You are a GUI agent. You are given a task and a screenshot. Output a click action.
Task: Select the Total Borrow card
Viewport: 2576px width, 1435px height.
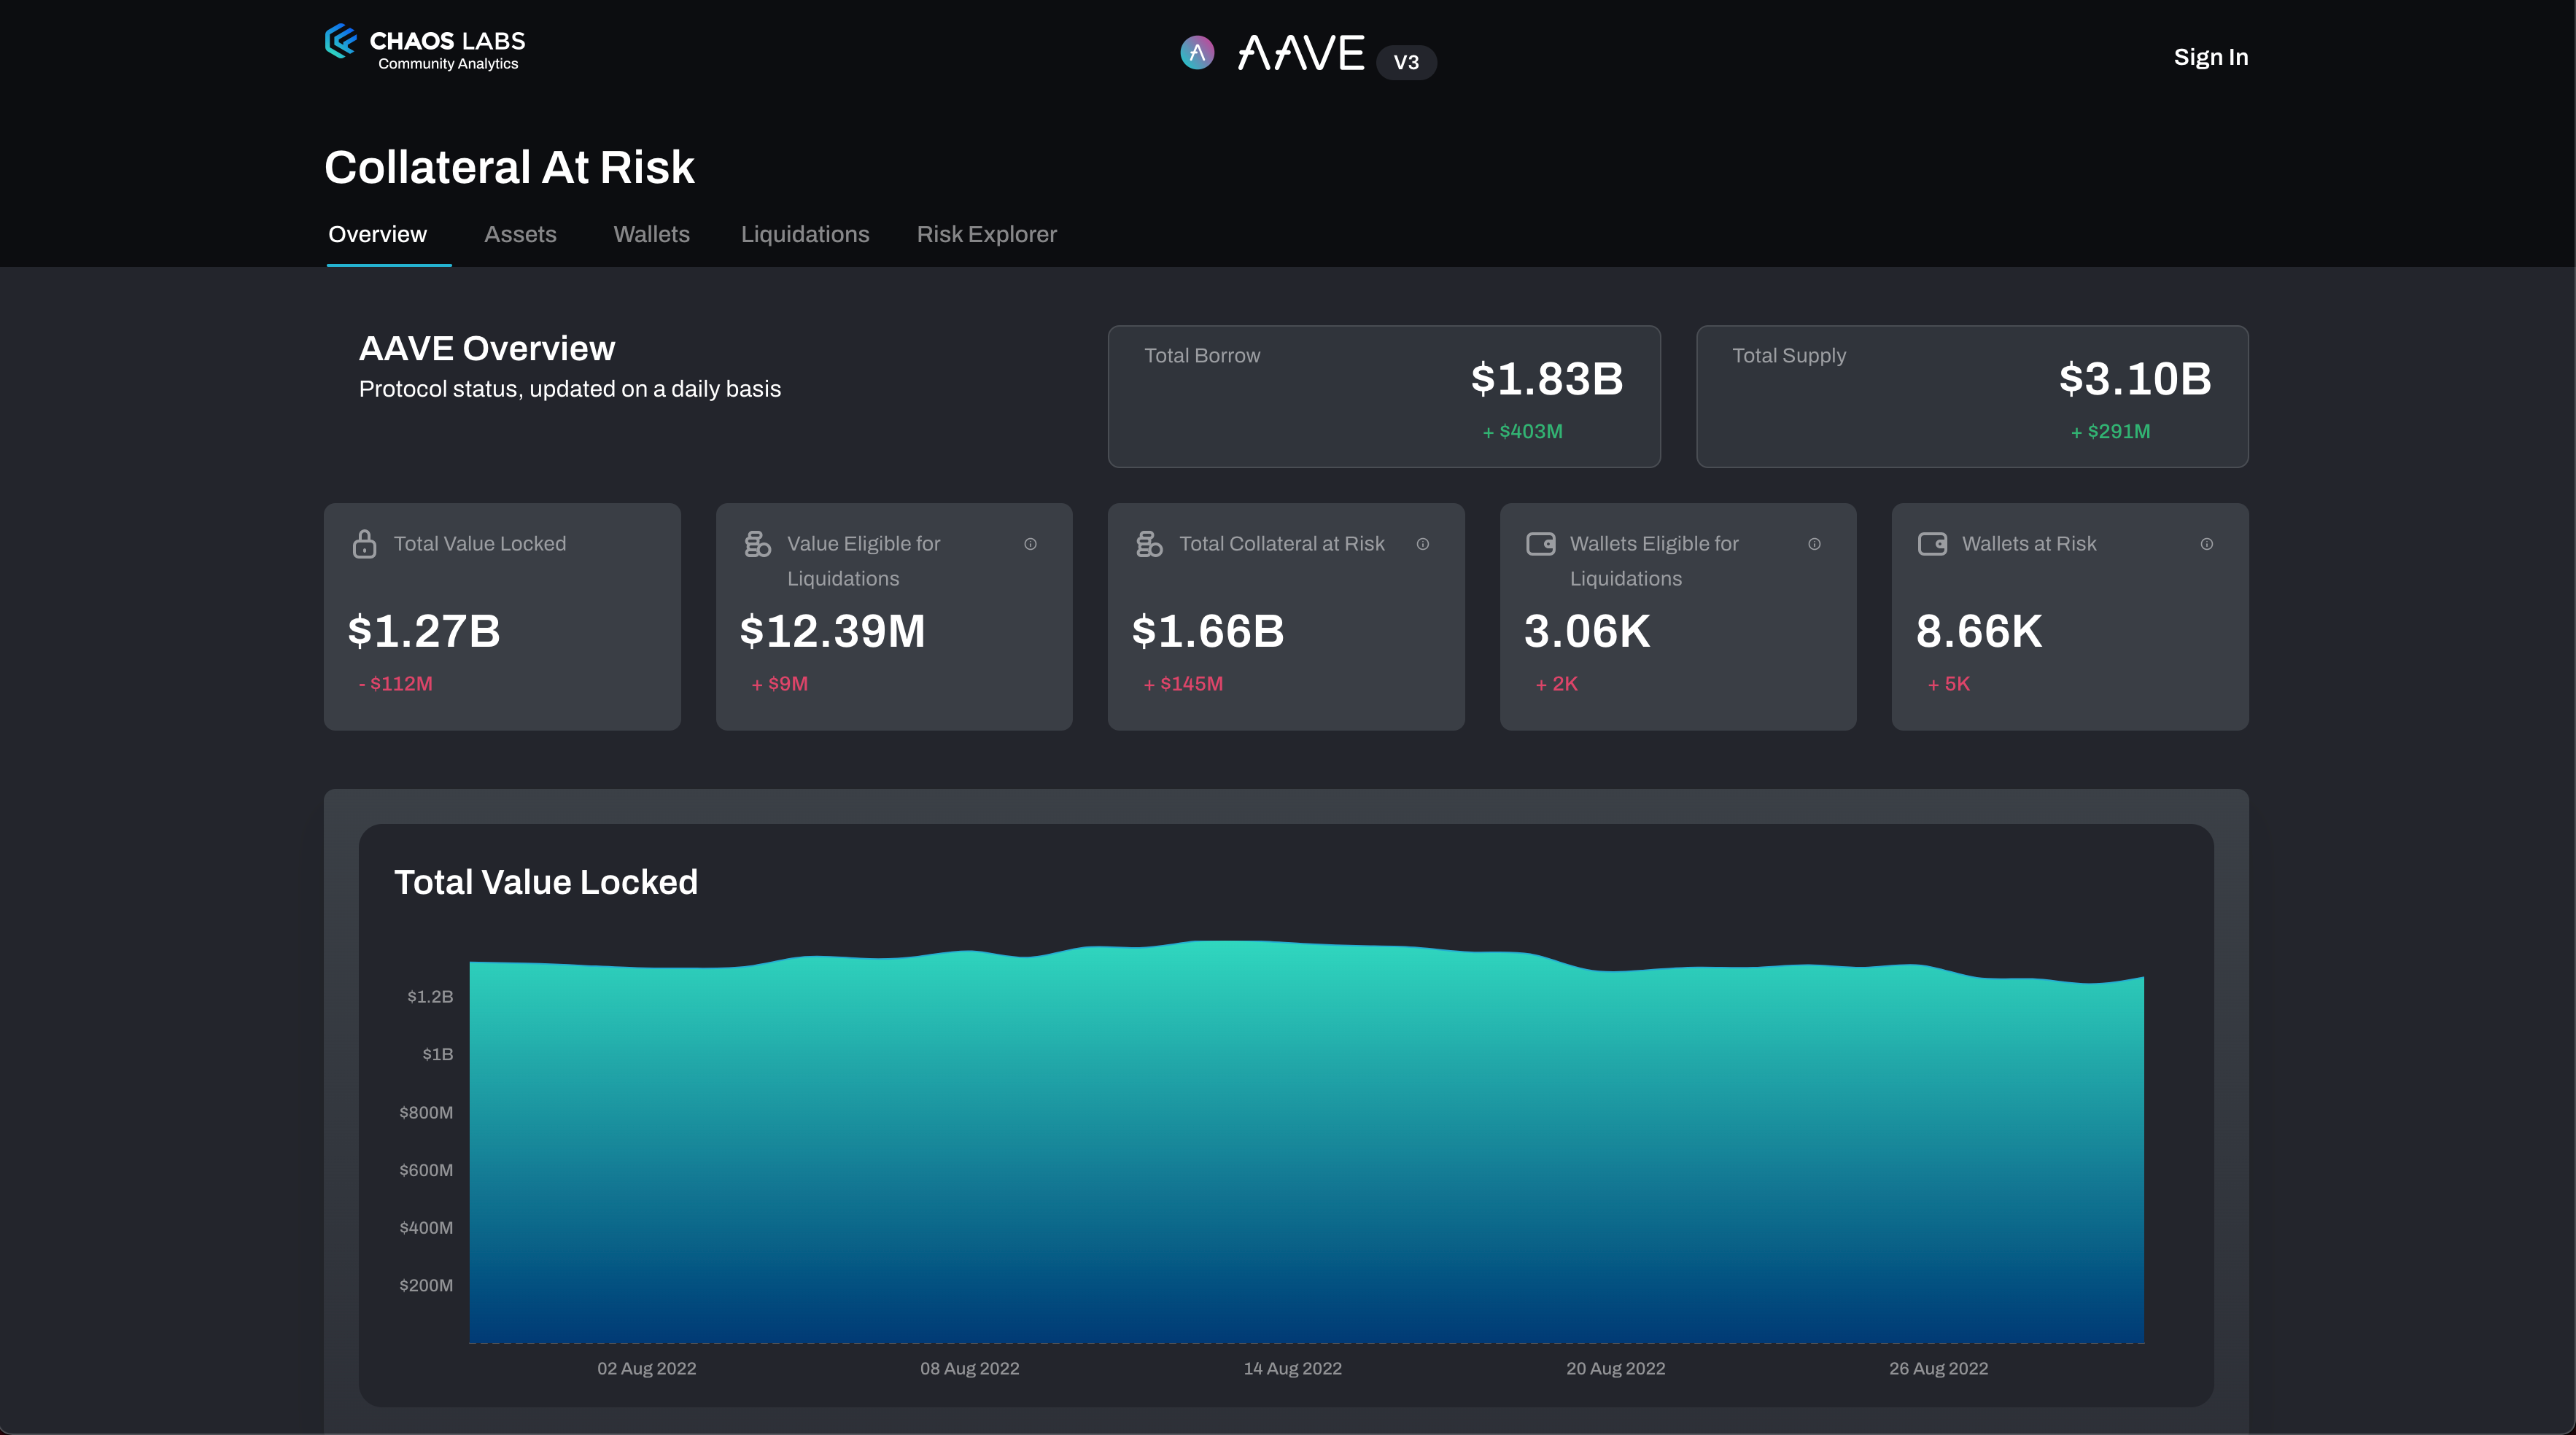tap(1384, 396)
